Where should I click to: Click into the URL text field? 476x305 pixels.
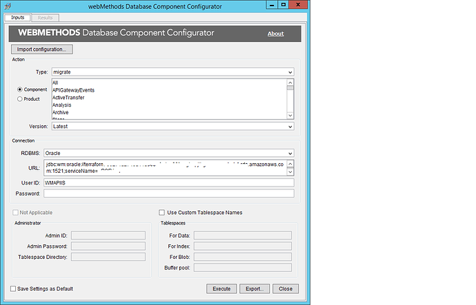coord(165,168)
